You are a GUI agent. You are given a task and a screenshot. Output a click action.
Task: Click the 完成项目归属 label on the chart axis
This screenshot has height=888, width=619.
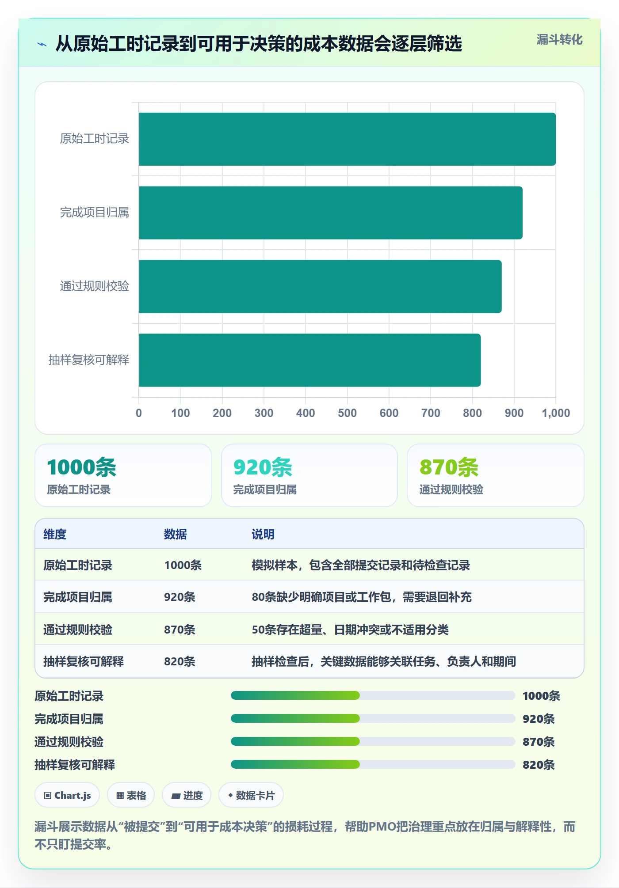click(95, 213)
